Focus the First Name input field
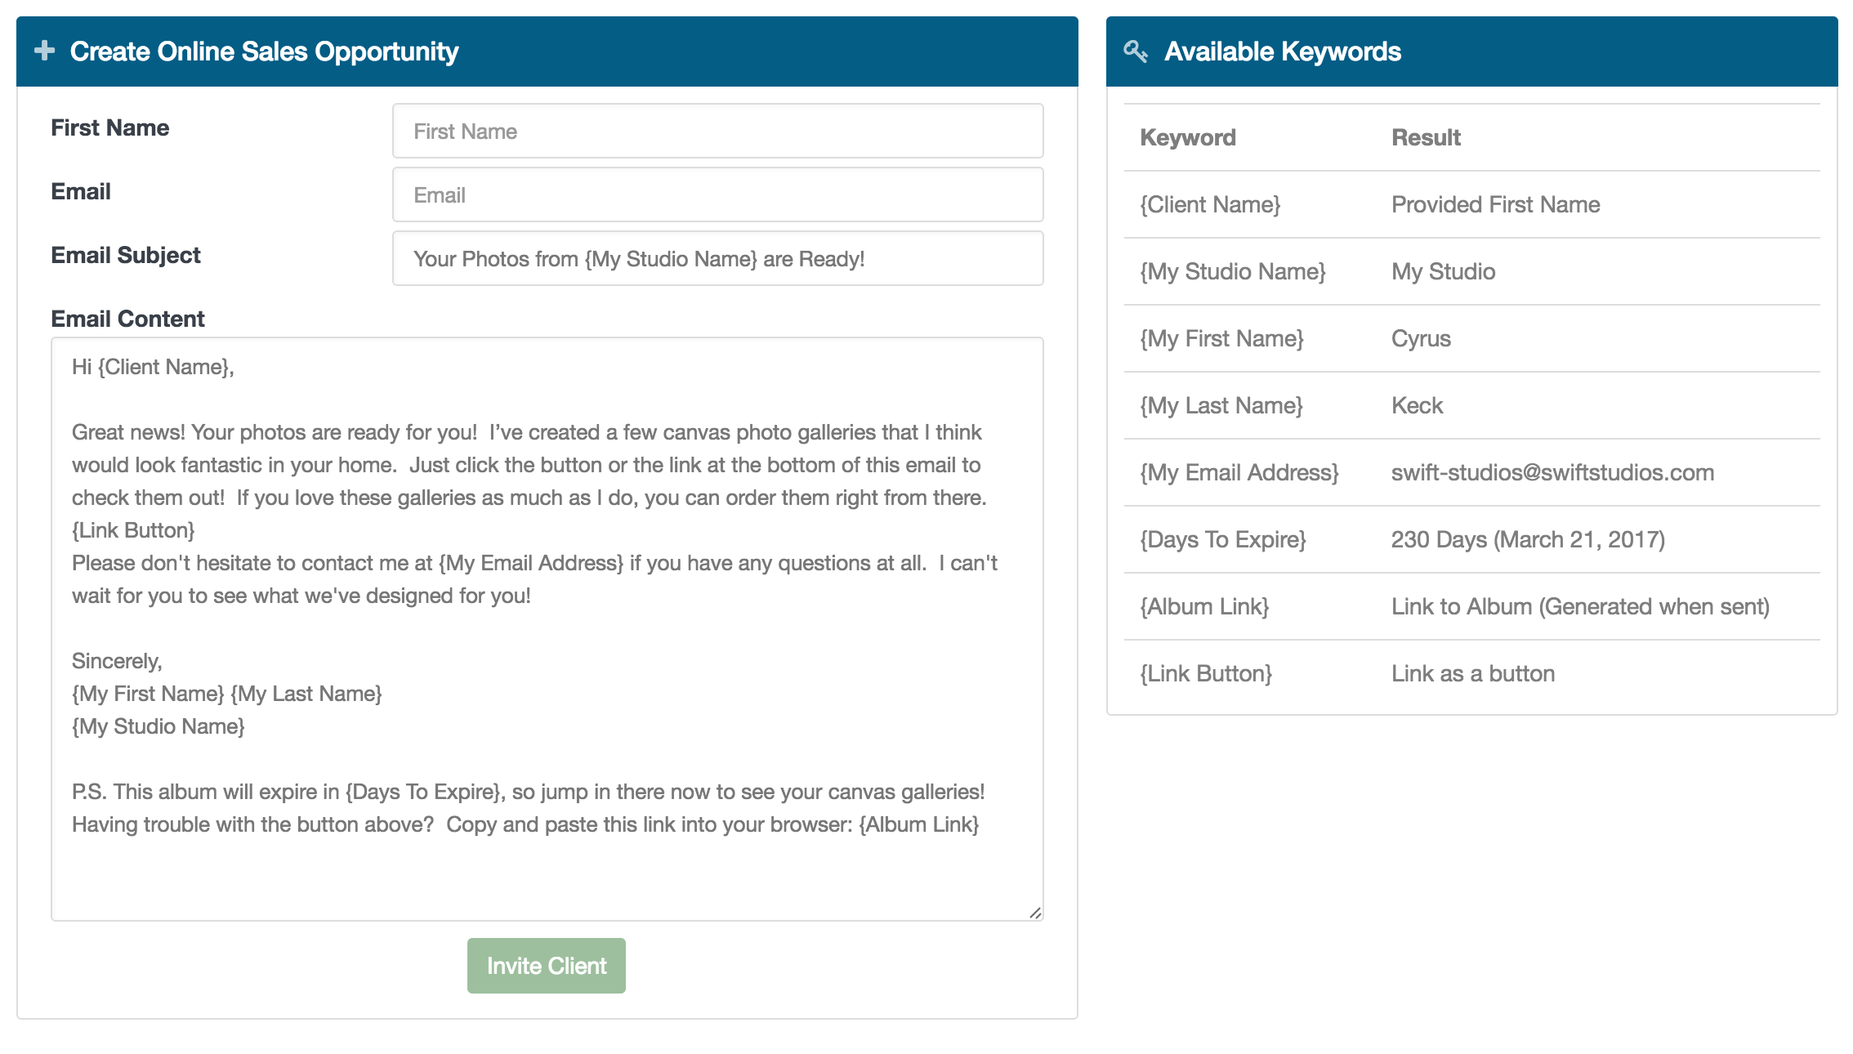 coord(717,131)
